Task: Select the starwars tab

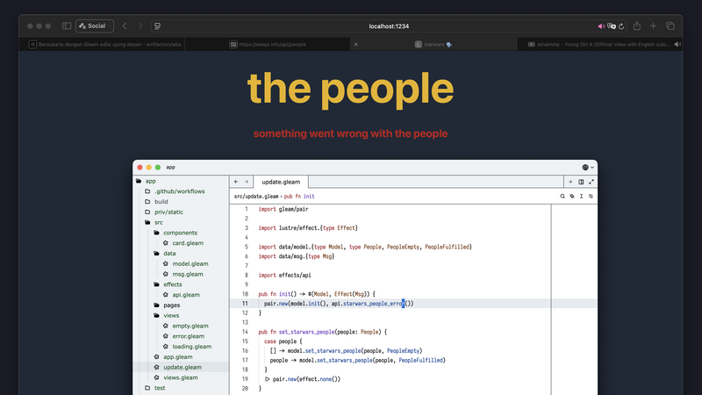Action: click(433, 45)
